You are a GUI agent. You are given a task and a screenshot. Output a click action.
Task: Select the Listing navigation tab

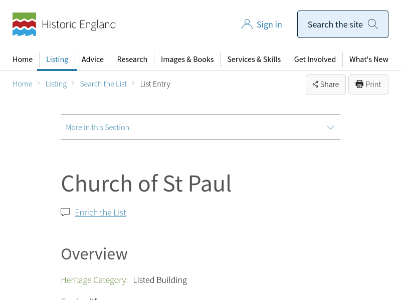[57, 59]
